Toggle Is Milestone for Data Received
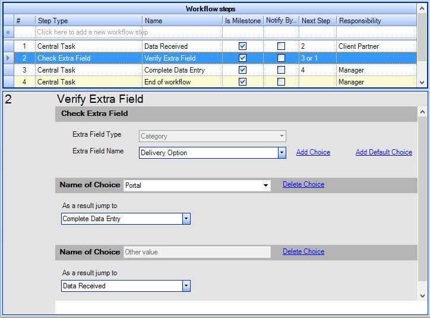This screenshot has height=318, width=430. (242, 46)
